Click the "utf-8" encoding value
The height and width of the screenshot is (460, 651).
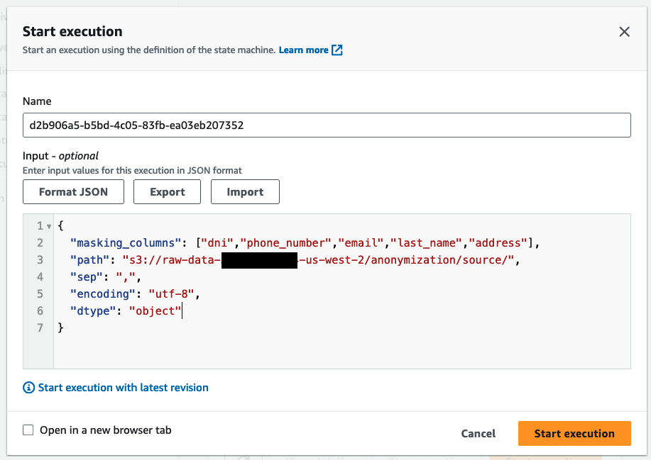click(x=170, y=293)
